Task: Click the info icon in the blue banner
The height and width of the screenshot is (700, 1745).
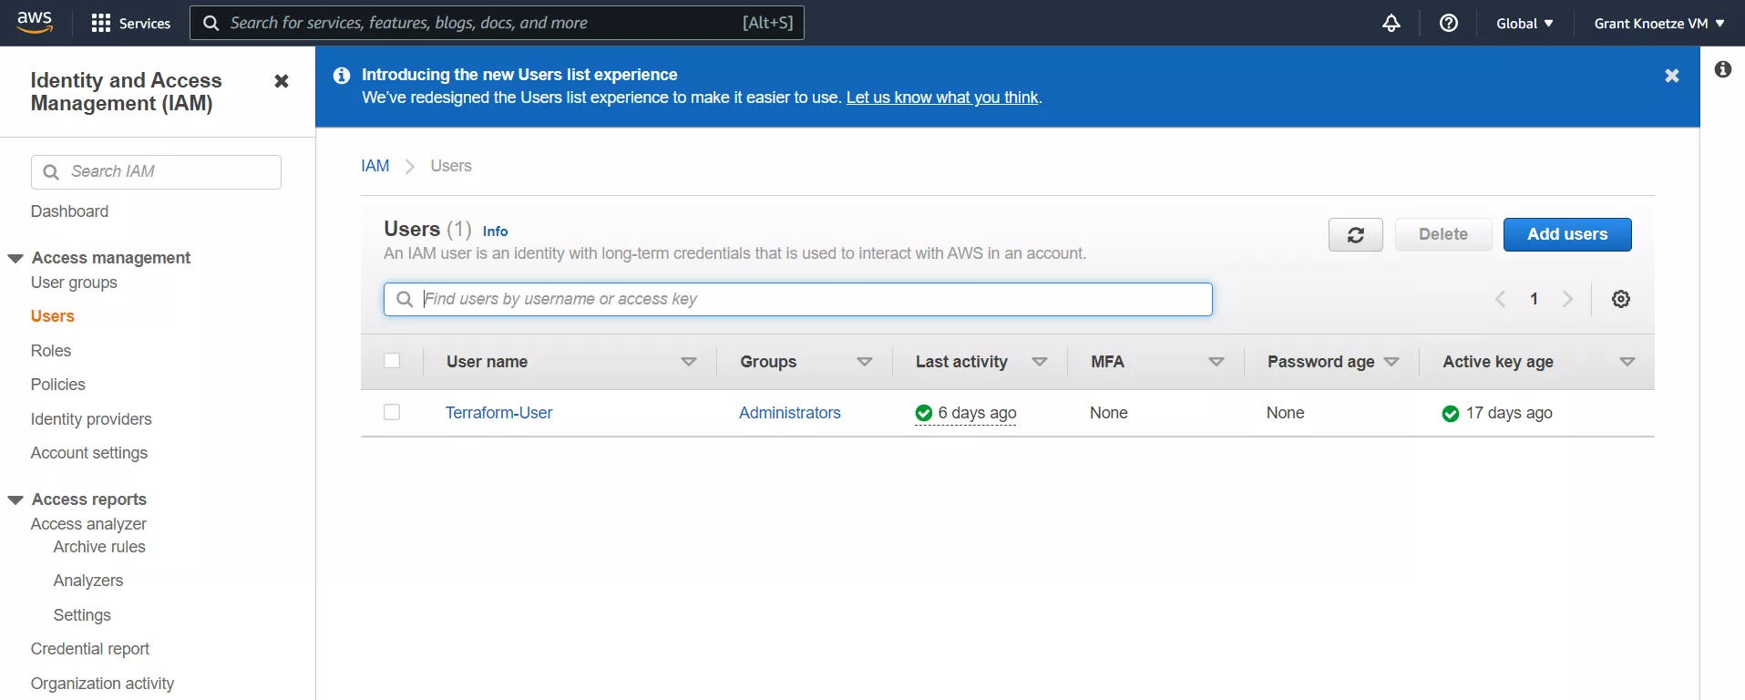Action: tap(342, 76)
